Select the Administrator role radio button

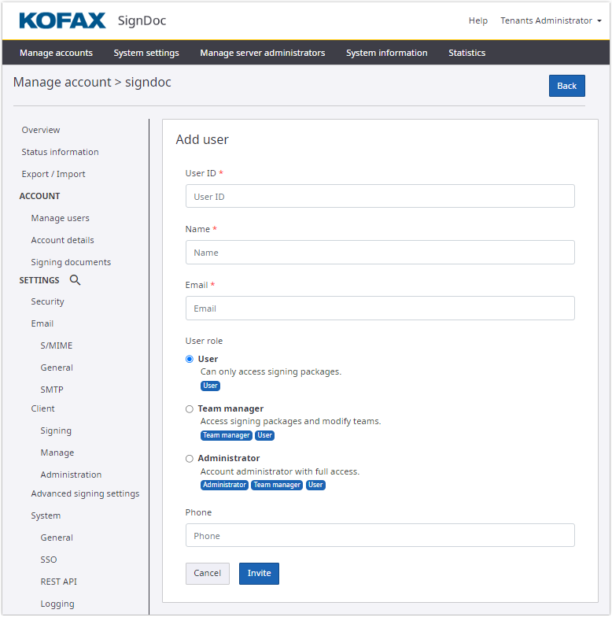pos(189,459)
